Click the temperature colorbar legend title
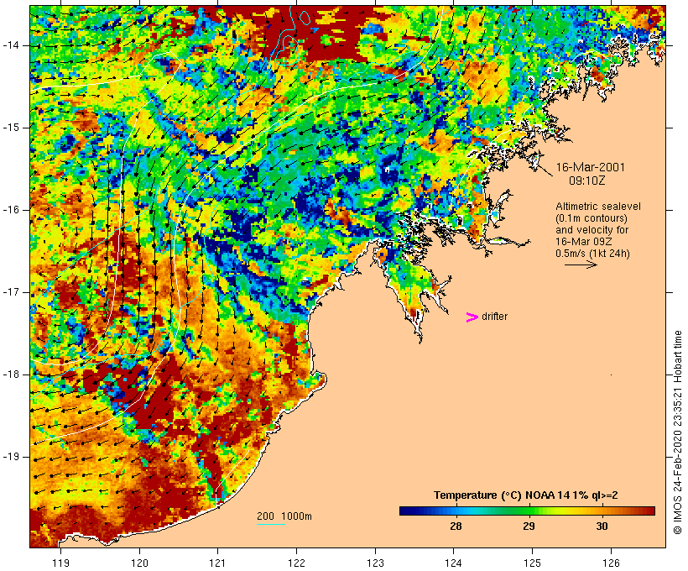Image resolution: width=688 pixels, height=571 pixels. pos(526,495)
